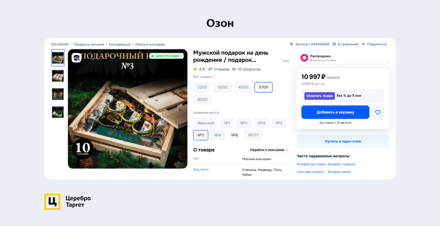Click the compare icon near В сравнение

pyautogui.click(x=334, y=44)
